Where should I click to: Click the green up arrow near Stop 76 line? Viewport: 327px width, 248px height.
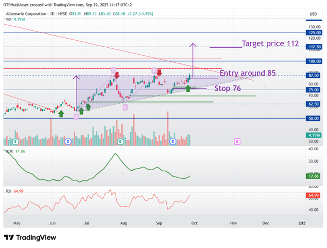click(188, 88)
